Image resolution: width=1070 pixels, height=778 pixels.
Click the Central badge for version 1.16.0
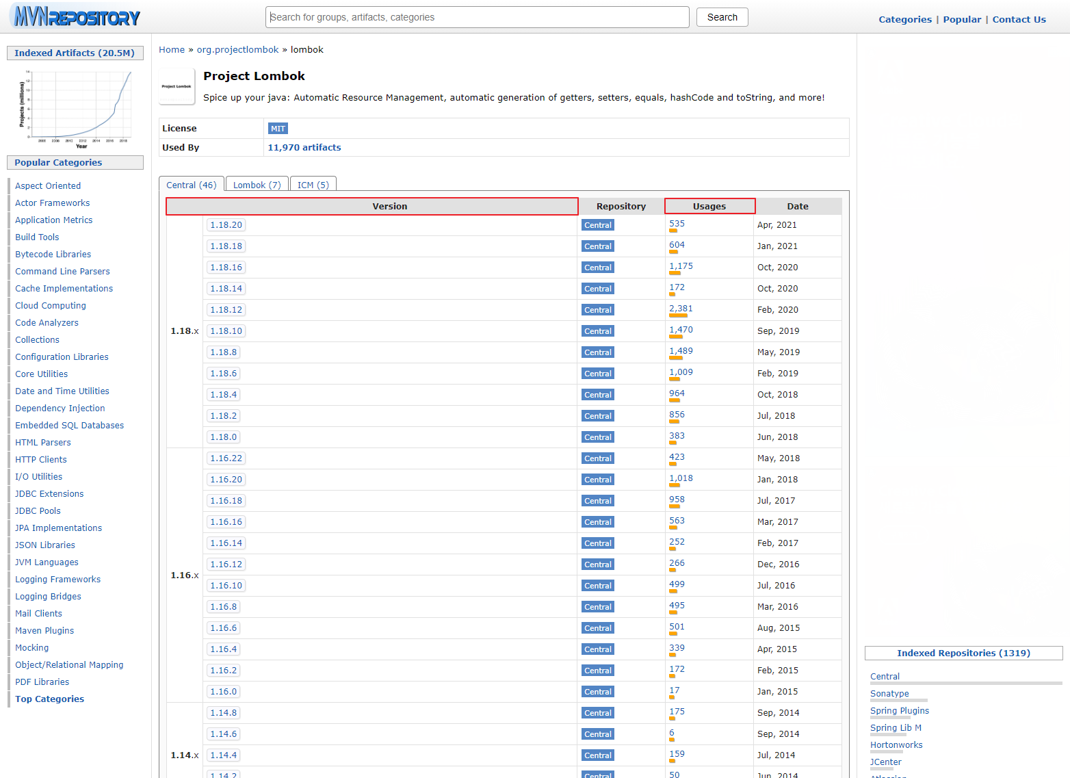tap(597, 692)
